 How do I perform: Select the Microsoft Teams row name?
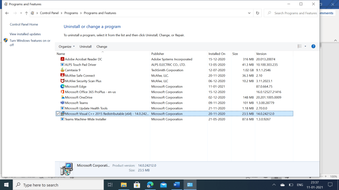point(76,103)
